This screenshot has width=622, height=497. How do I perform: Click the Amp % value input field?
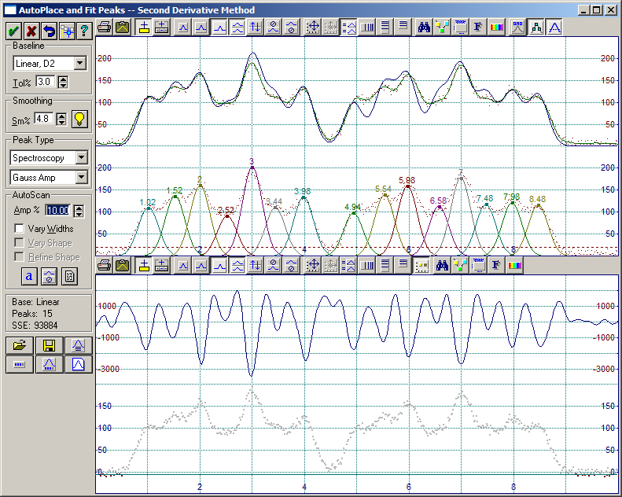coord(57,210)
